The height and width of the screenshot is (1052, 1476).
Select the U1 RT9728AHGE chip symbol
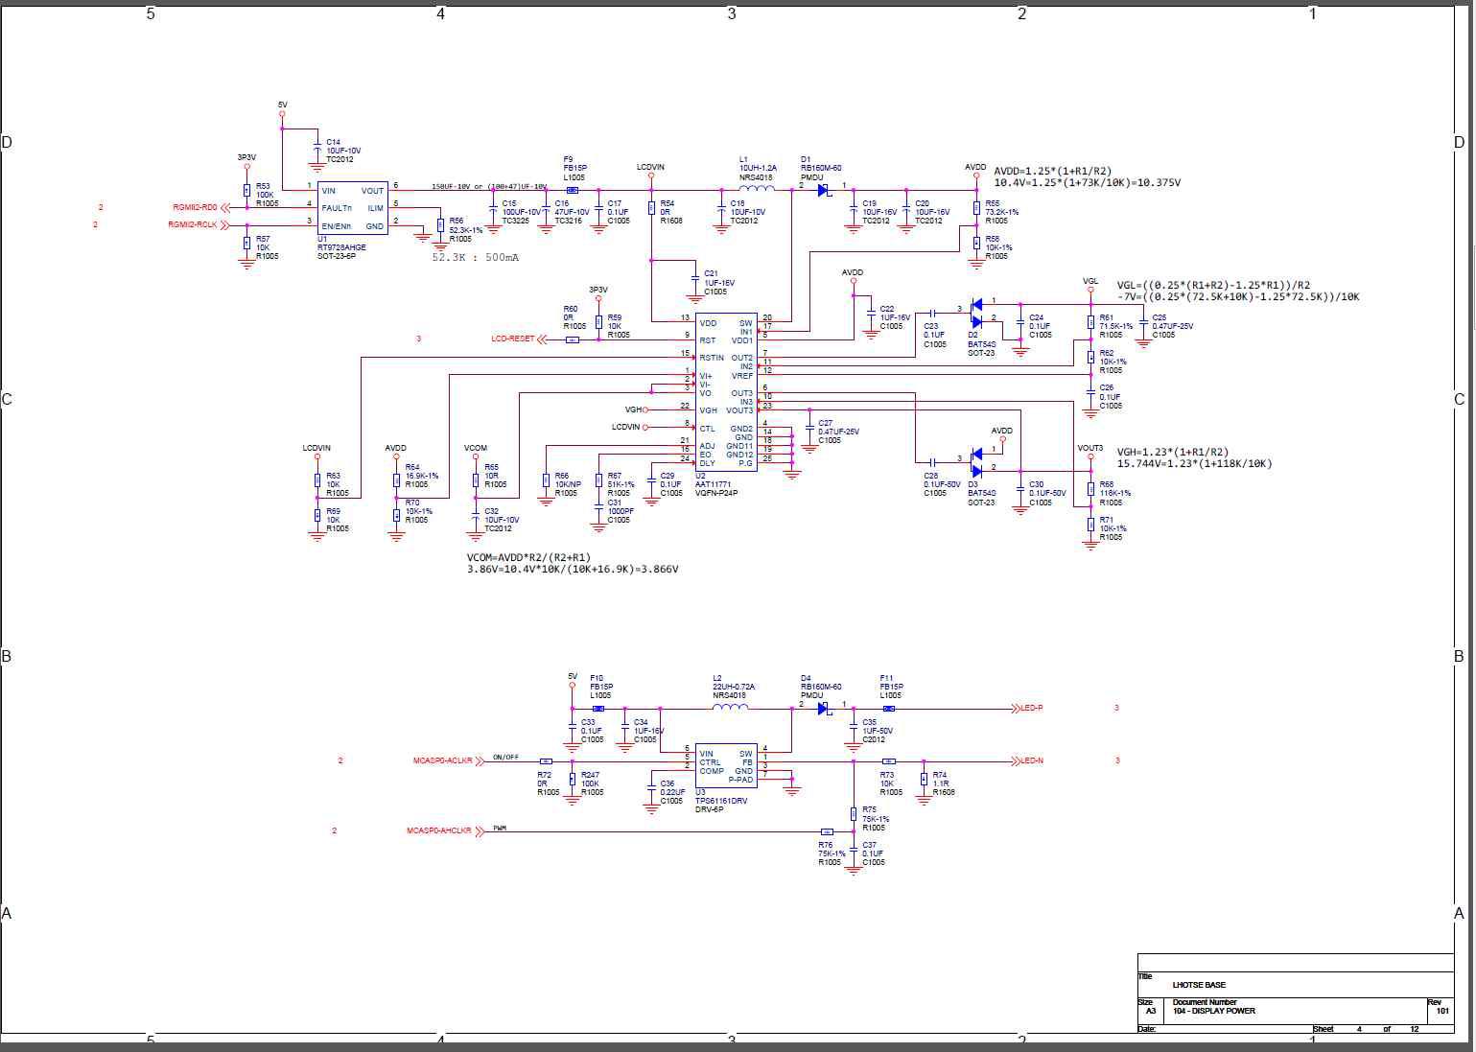coord(353,207)
